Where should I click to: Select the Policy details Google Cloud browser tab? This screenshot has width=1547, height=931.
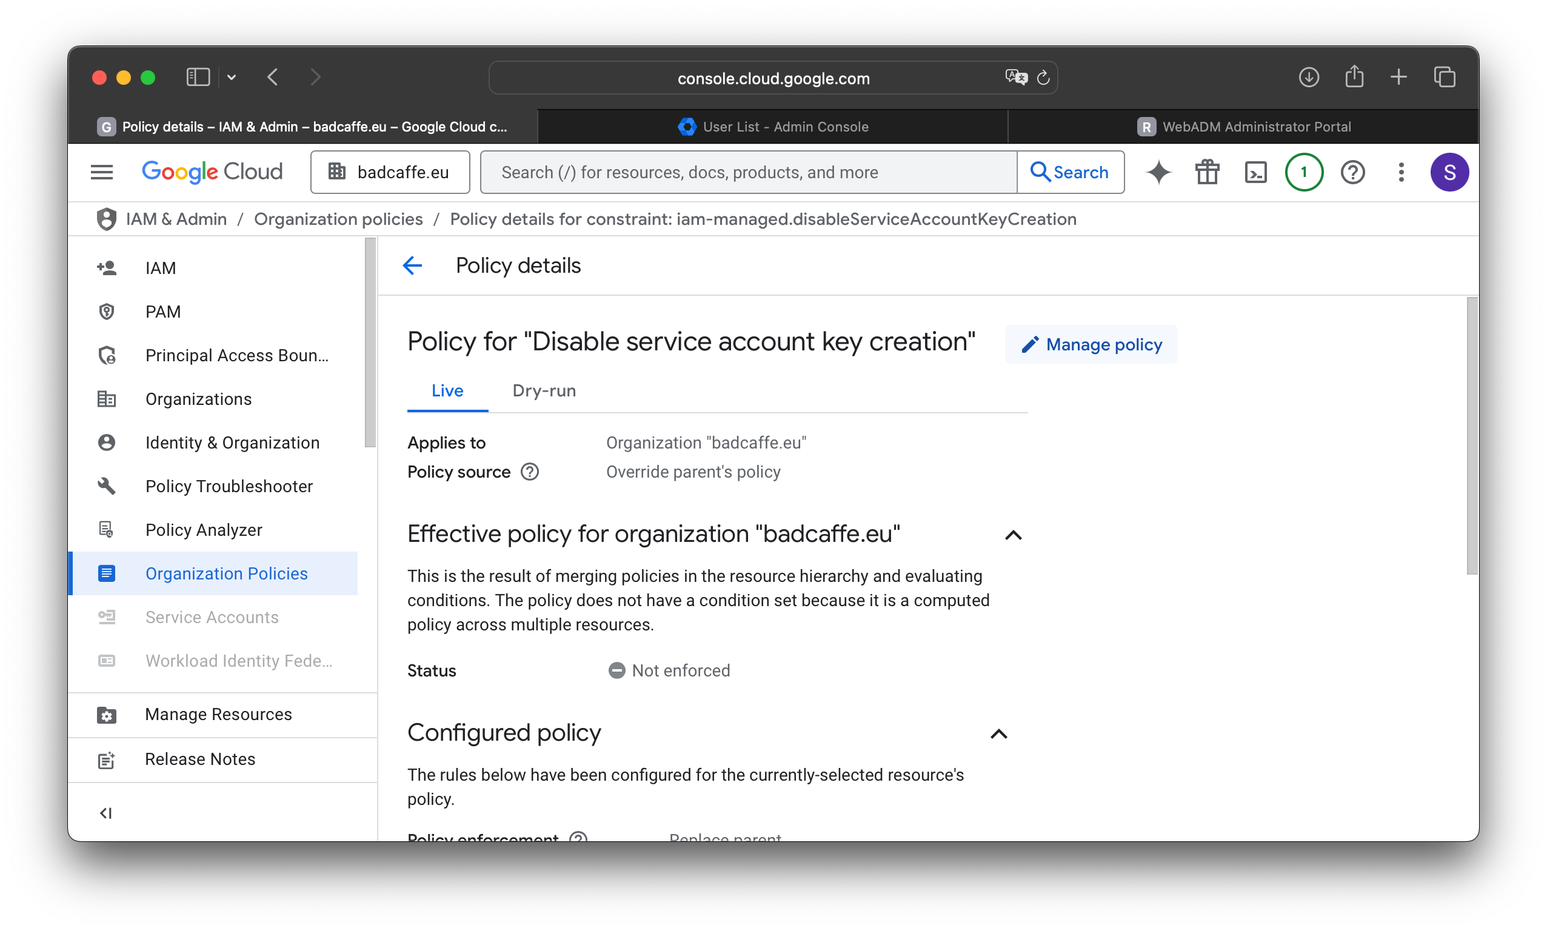click(302, 127)
